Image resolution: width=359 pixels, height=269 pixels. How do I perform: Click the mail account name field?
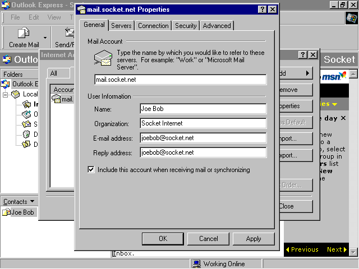(181, 80)
